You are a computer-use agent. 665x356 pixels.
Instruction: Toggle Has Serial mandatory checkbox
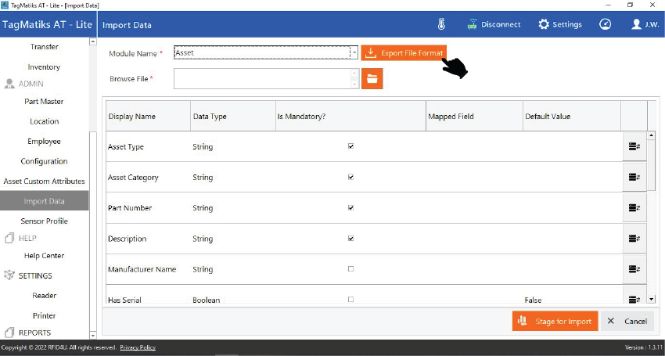pyautogui.click(x=350, y=300)
